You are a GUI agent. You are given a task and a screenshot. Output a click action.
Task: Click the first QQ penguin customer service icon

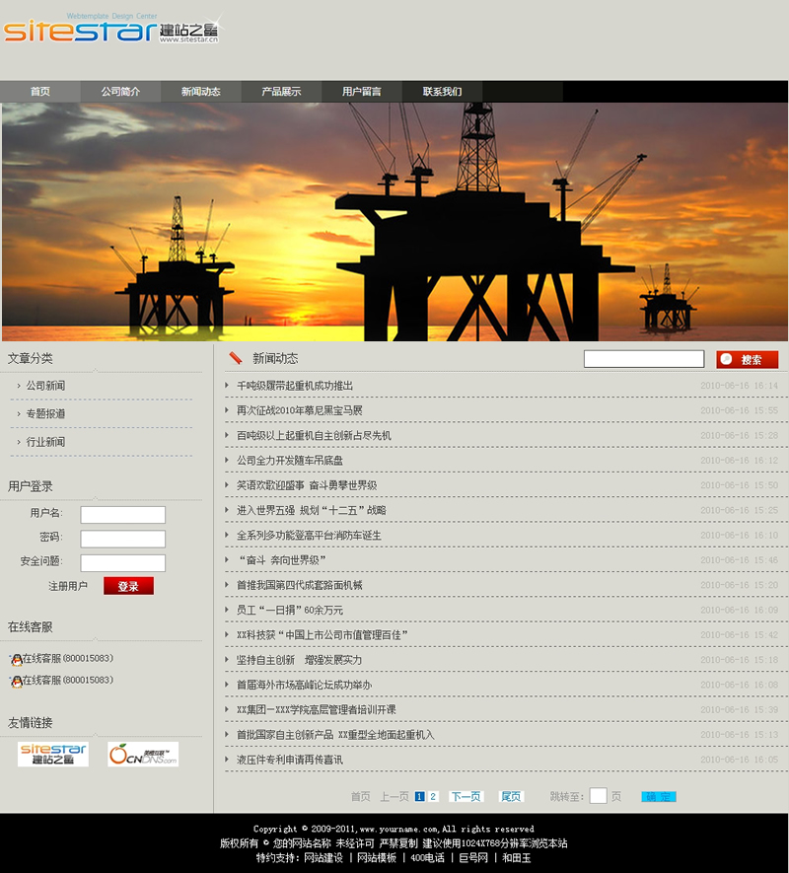16,659
